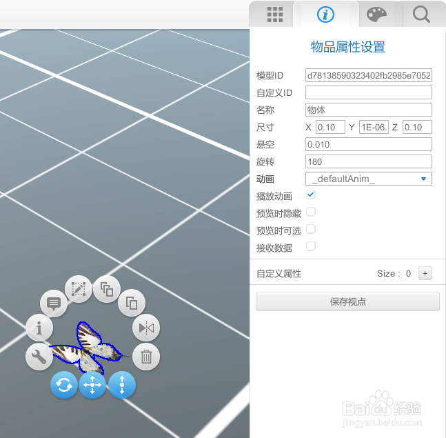Delete the butterfly with the trash icon
446x438 pixels.
pyautogui.click(x=146, y=357)
